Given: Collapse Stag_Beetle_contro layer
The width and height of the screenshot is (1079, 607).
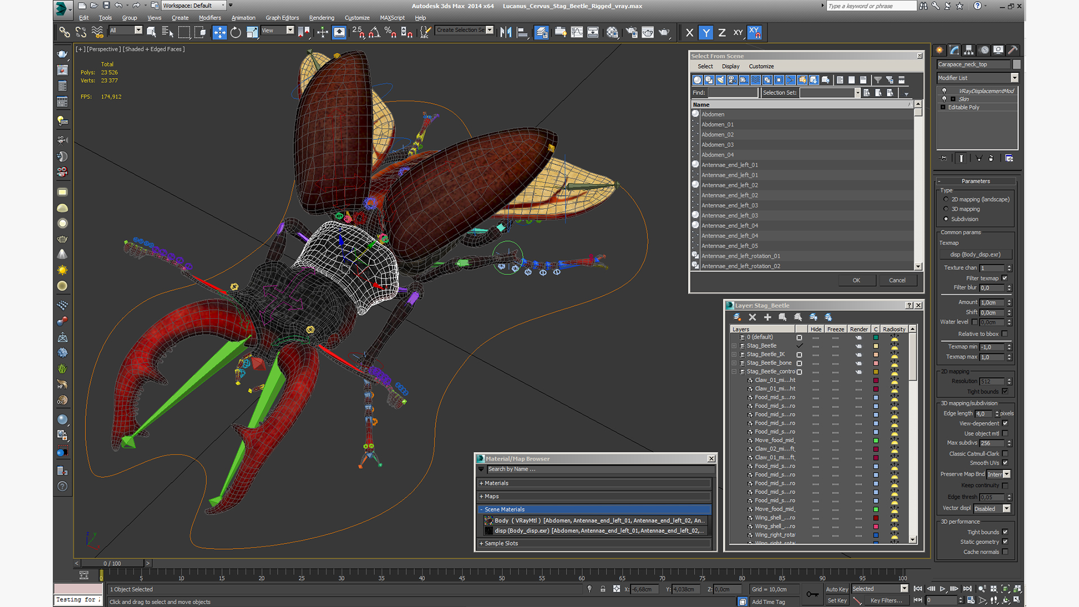Looking at the screenshot, I should [x=734, y=372].
